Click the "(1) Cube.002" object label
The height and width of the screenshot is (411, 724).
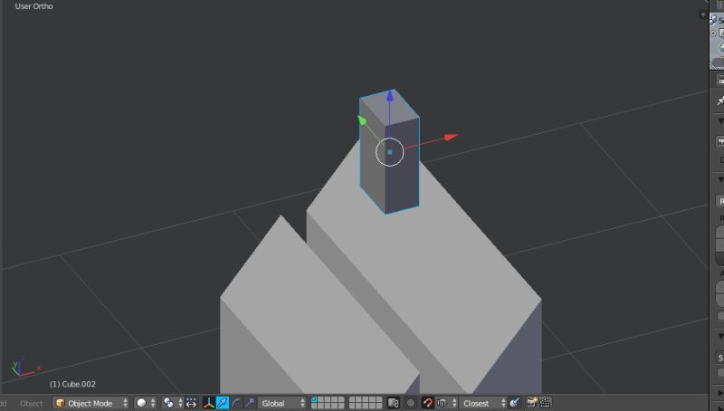(72, 384)
